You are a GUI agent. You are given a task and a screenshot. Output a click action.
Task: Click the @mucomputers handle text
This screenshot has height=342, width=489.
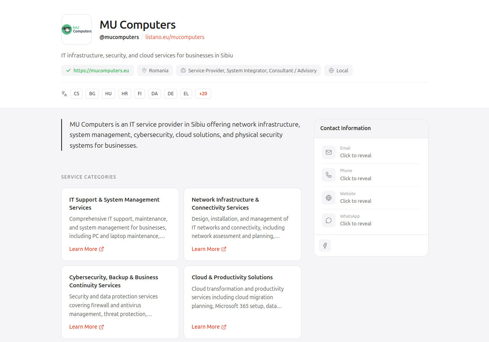pos(119,37)
